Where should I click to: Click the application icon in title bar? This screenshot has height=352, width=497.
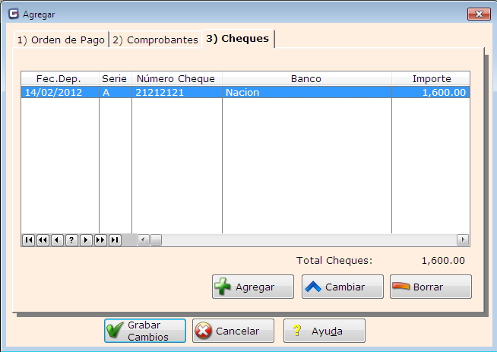coord(14,14)
